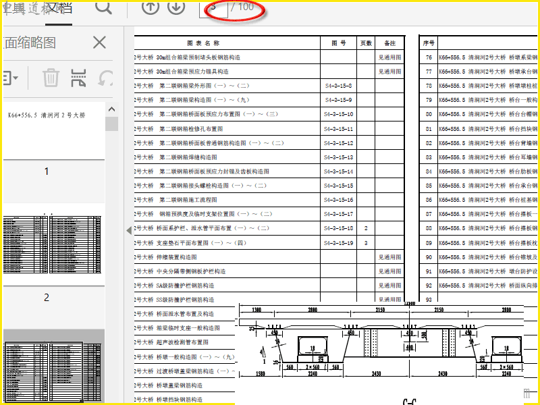
Task: Click drawing number S4-3-15-8
Action: click(339, 86)
